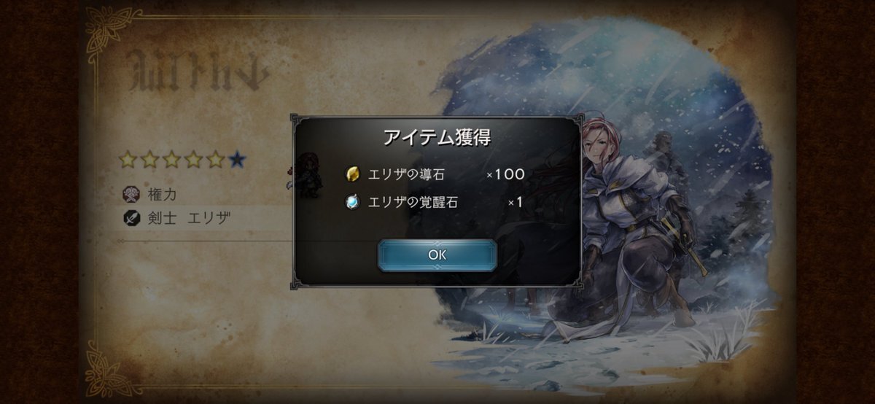Tap the first gold rarity star

128,160
